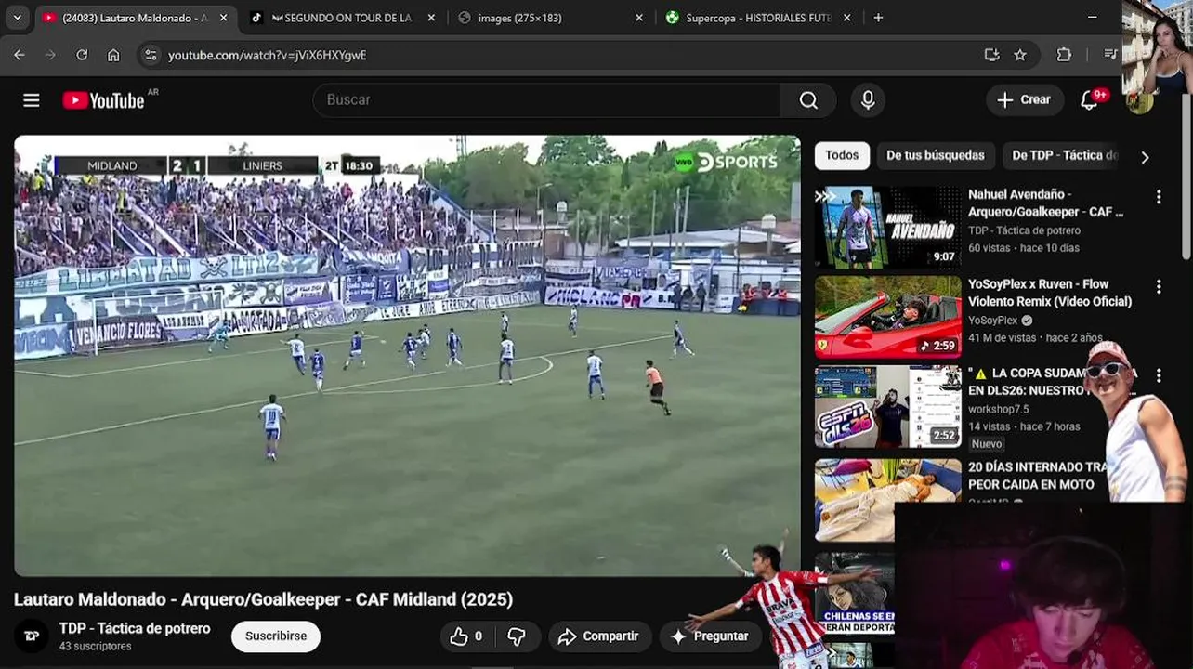Open the tab search dropdown arrow
Image resolution: width=1193 pixels, height=669 pixels.
[17, 18]
